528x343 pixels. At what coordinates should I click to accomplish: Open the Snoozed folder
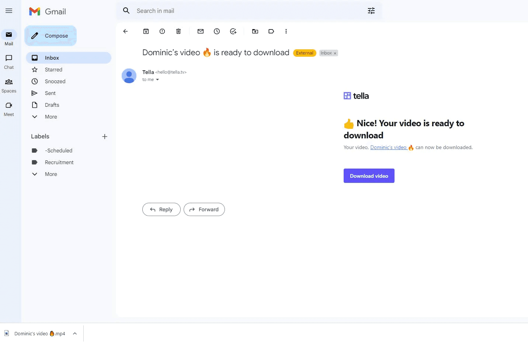[x=69, y=81]
